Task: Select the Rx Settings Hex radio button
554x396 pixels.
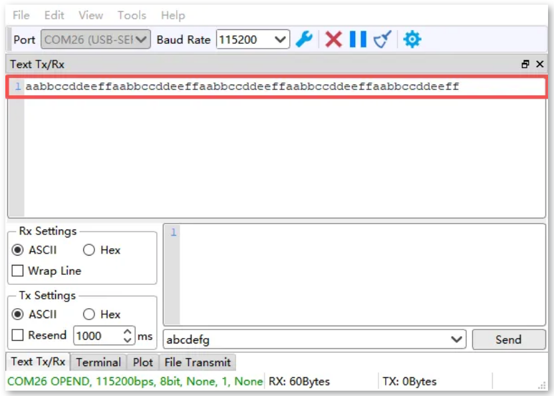Action: (90, 250)
